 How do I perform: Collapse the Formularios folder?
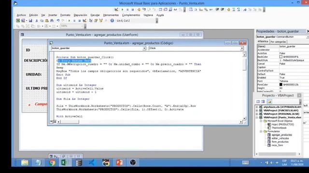(261, 131)
